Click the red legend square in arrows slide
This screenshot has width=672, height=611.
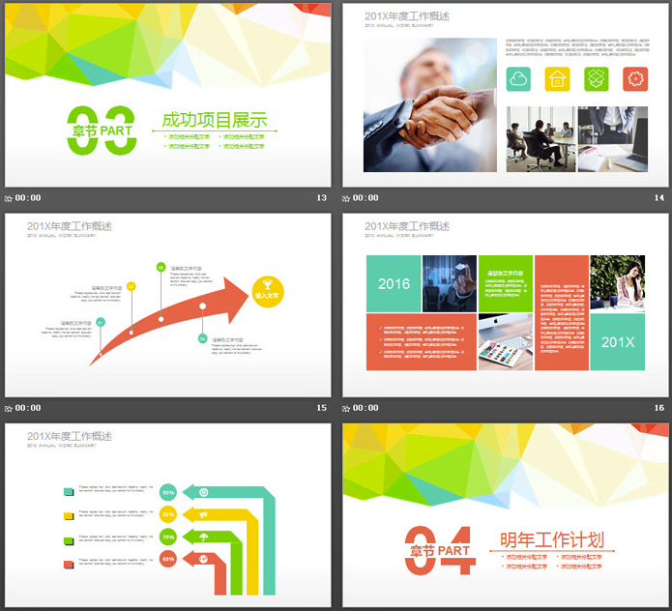coord(69,565)
